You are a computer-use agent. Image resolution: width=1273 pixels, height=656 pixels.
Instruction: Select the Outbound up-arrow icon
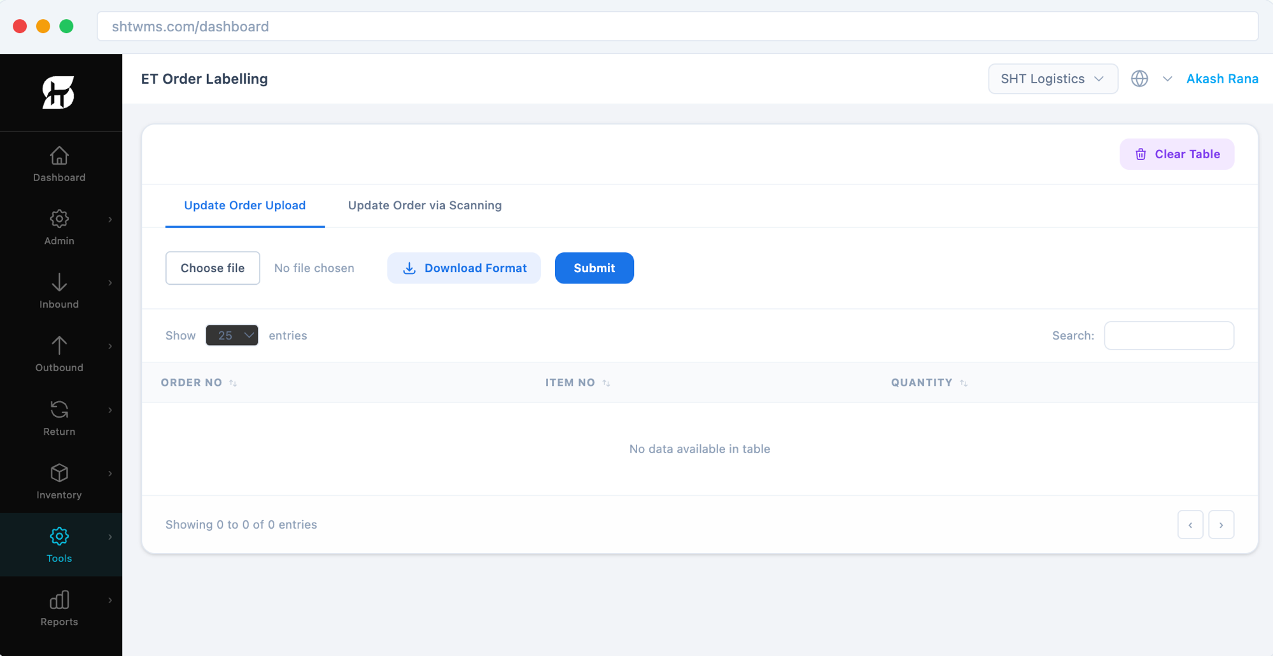pos(59,345)
